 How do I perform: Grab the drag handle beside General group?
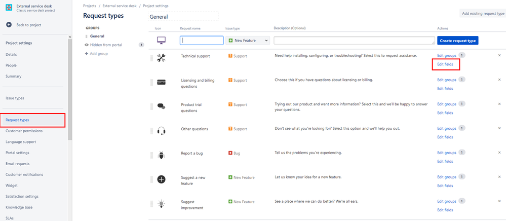point(87,36)
